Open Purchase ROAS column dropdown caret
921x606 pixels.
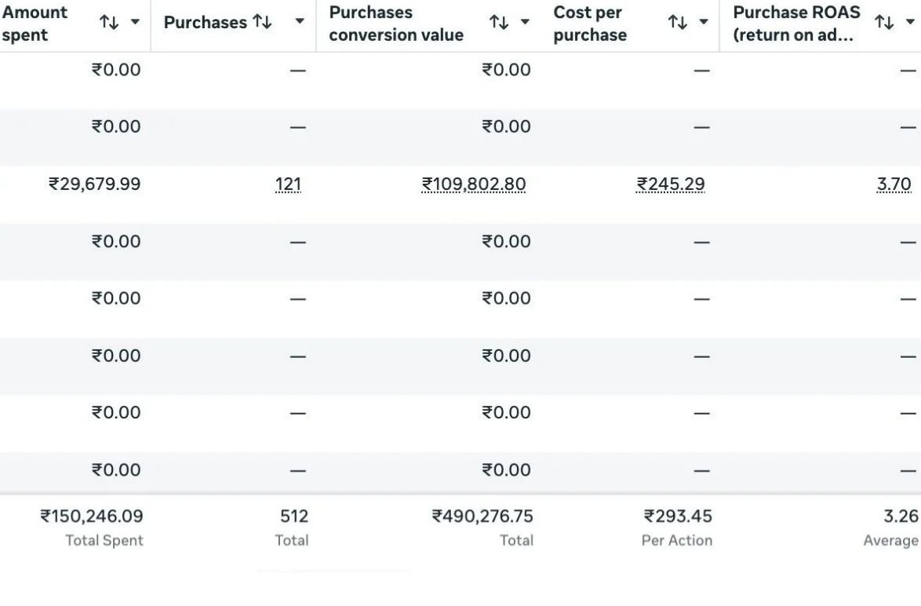[x=911, y=22]
